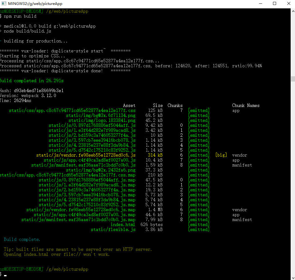Viewport: 295px width, 280px height.
Task: Click static/js/app.c4f49ca3ad8ef0027a00.js asset
Action: (x=90, y=160)
